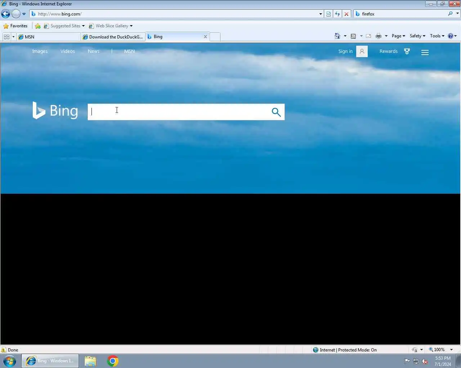The height and width of the screenshot is (368, 461).
Task: Click the Add to Favorites Bar icon
Action: [38, 26]
